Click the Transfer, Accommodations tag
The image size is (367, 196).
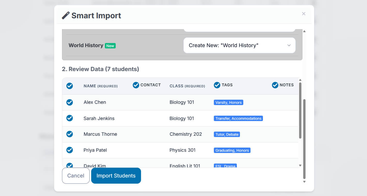[x=238, y=118]
